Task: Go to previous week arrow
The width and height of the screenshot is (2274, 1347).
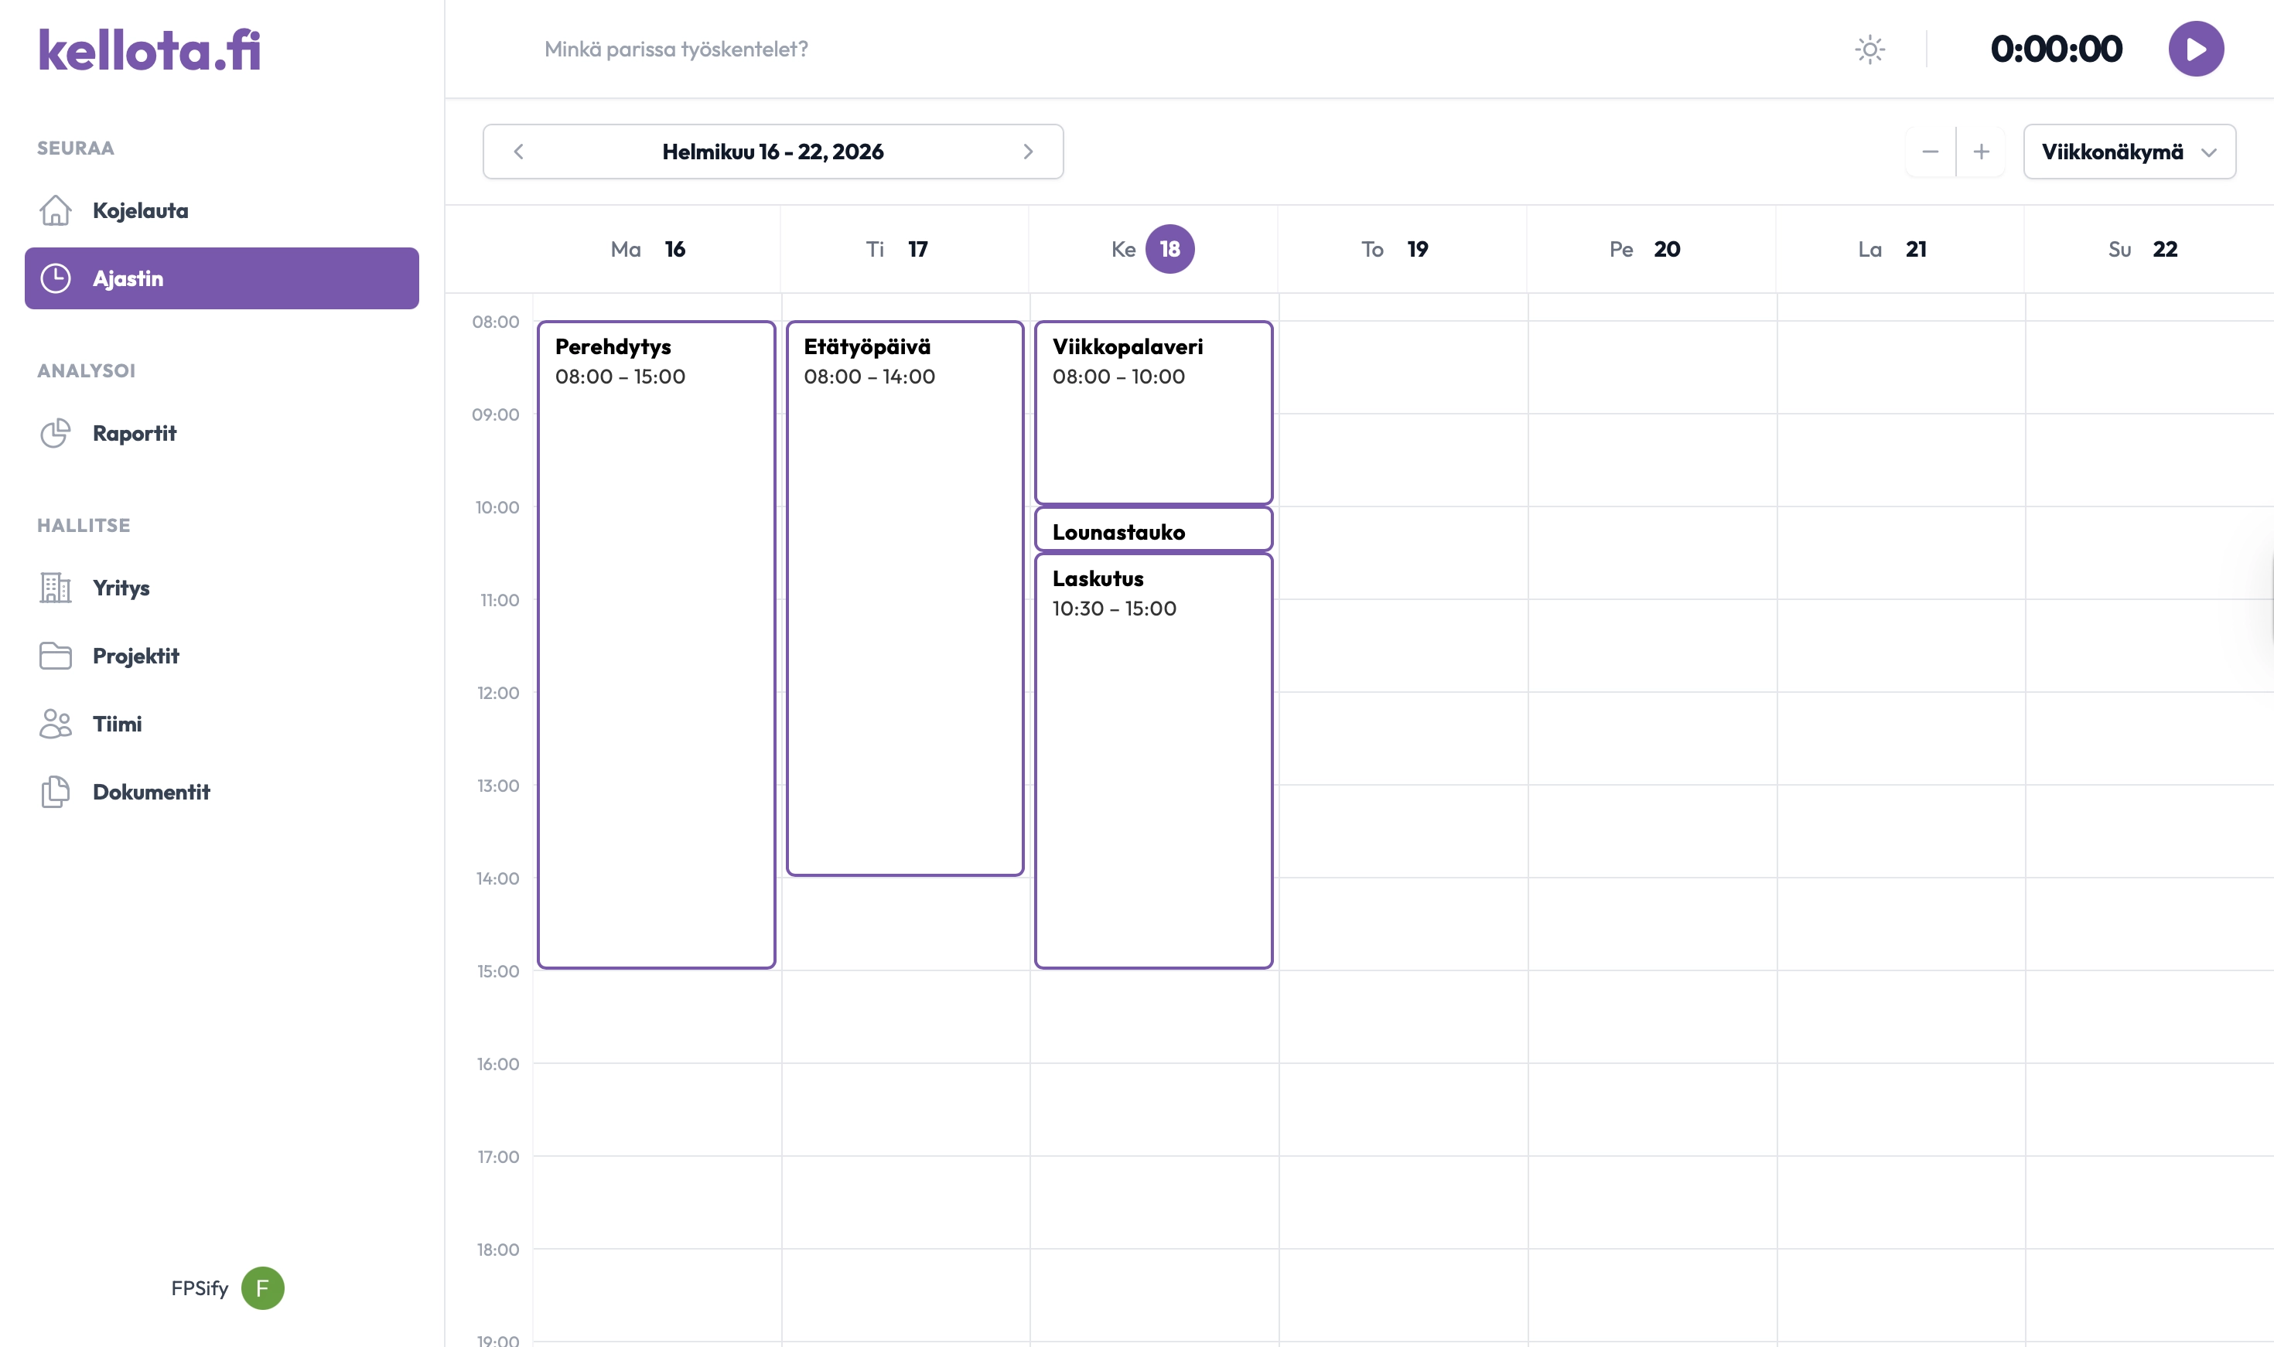Action: (518, 152)
